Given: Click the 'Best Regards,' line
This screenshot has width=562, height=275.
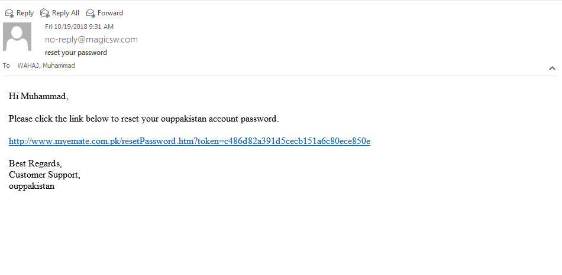Looking at the screenshot, I should [35, 164].
